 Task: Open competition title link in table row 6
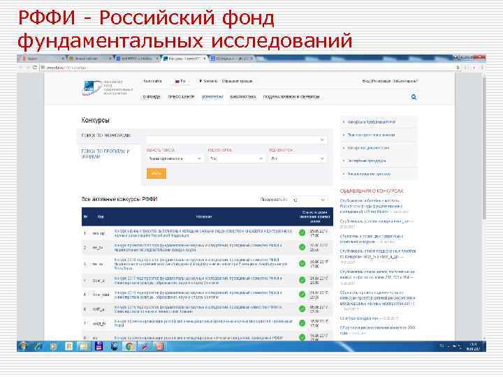pyautogui.click(x=198, y=309)
